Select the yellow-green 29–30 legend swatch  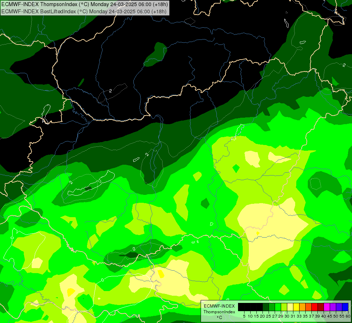coord(284,307)
